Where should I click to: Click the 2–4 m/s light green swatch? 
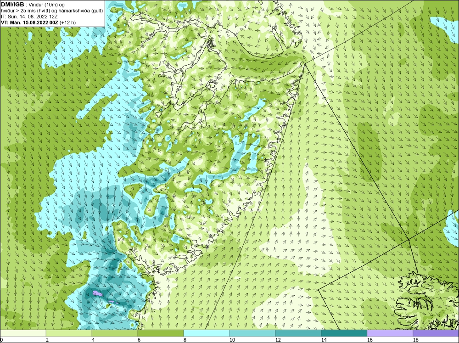(69, 333)
